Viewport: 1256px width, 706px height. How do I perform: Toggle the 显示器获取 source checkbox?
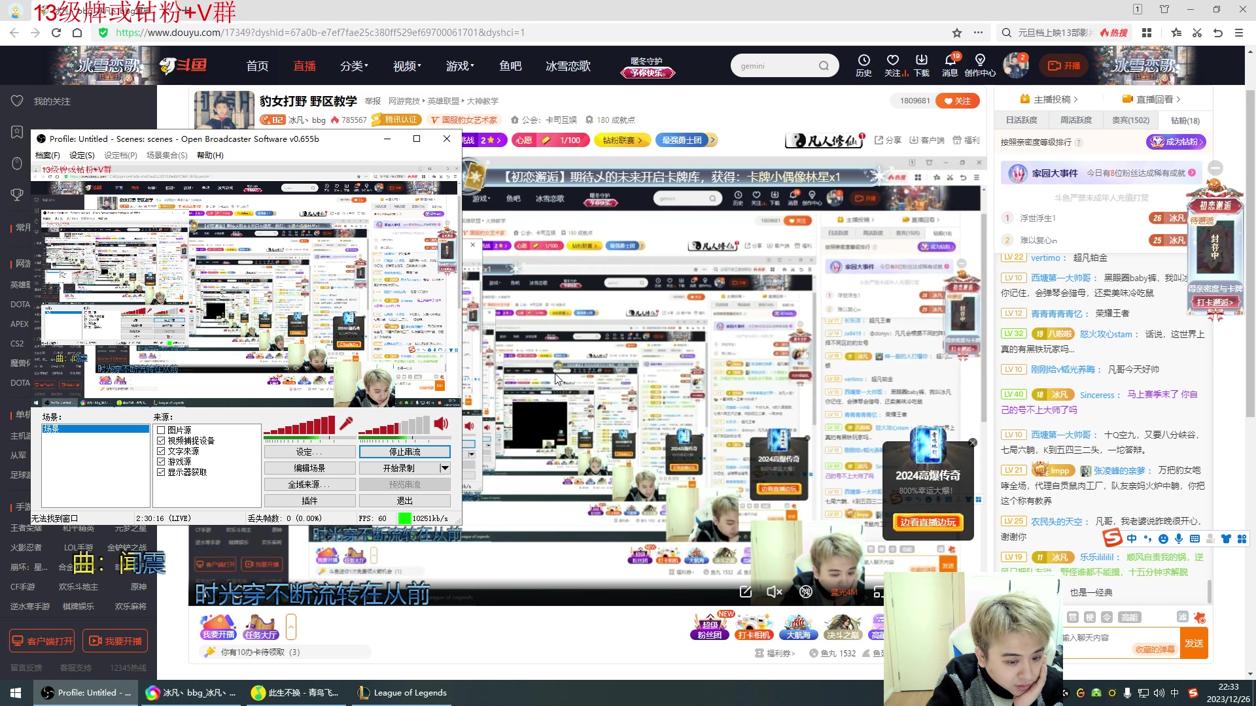161,472
